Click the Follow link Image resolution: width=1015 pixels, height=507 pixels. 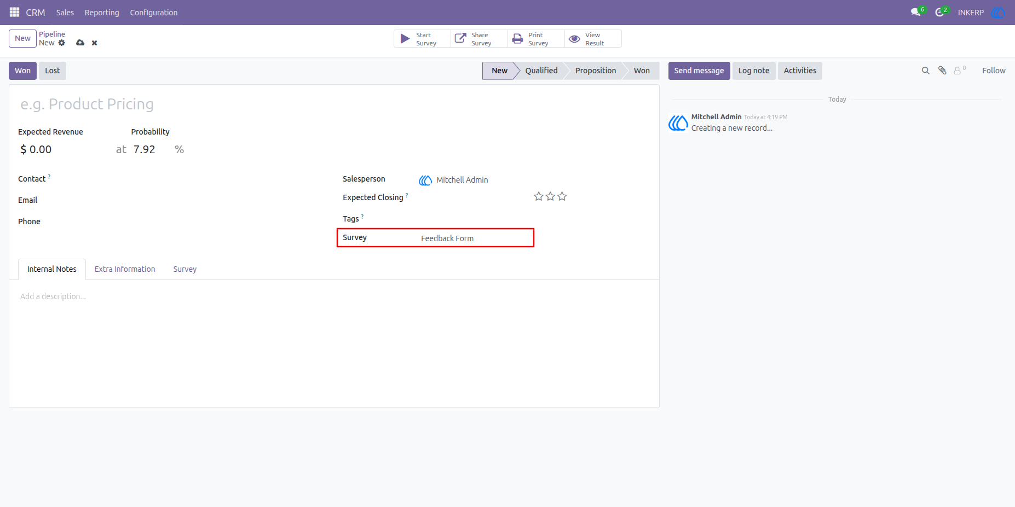click(994, 71)
